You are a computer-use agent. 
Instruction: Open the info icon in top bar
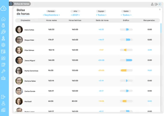tap(160, 4)
